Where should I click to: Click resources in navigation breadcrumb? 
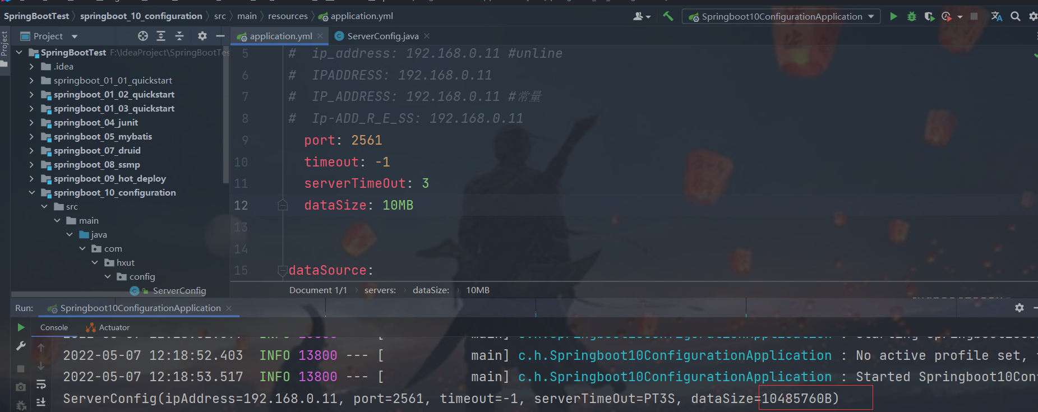pyautogui.click(x=288, y=16)
